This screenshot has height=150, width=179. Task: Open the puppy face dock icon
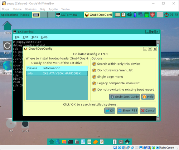pos(121,142)
